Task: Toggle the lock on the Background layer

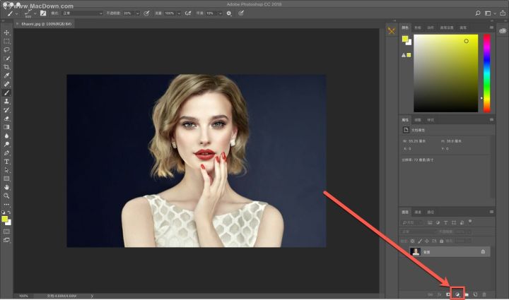Action: click(x=483, y=251)
